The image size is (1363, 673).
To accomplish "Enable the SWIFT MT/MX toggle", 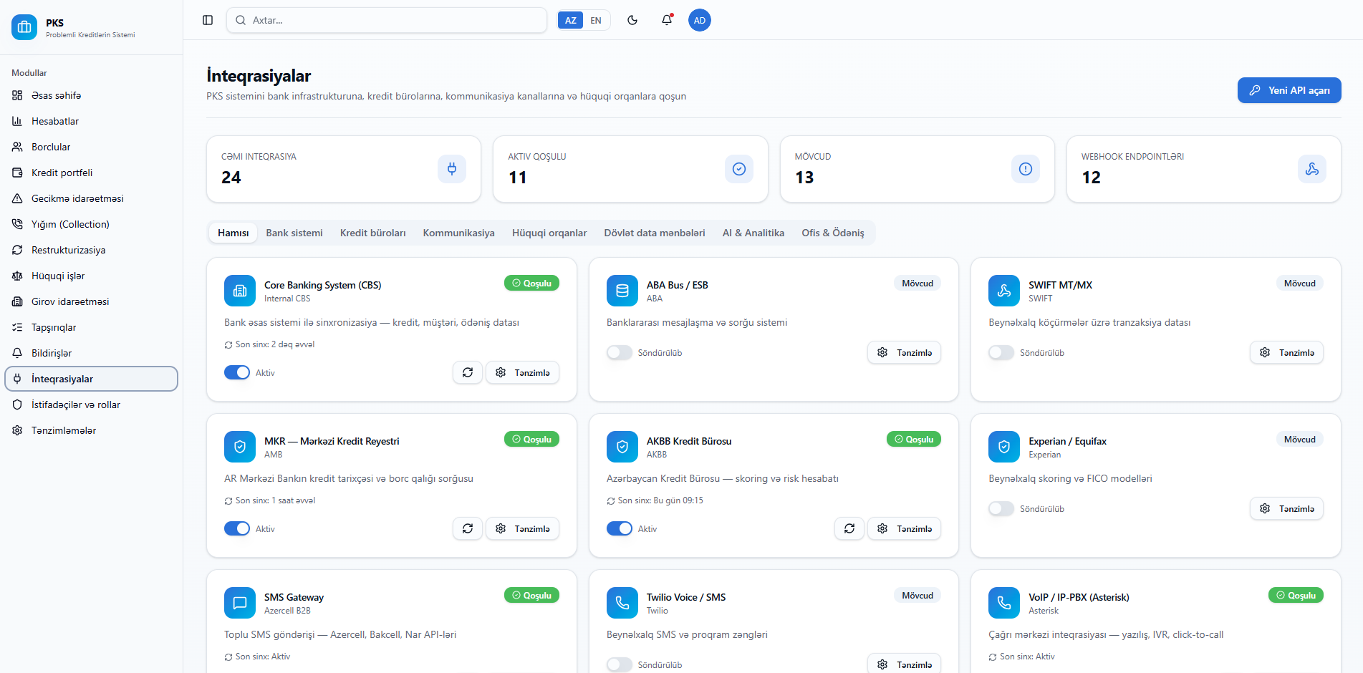I will (1001, 352).
